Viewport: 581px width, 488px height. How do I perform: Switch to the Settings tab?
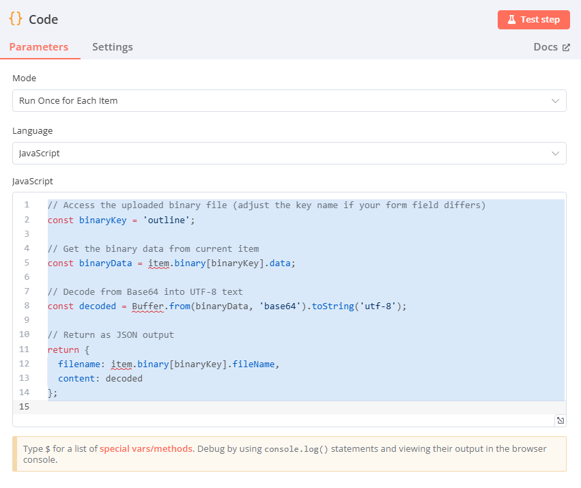(x=112, y=47)
